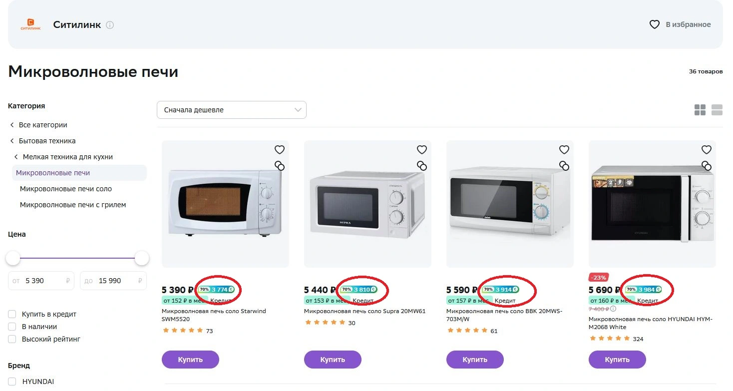
Task: Enable Купить в кредит checkbox
Action: tap(12, 314)
